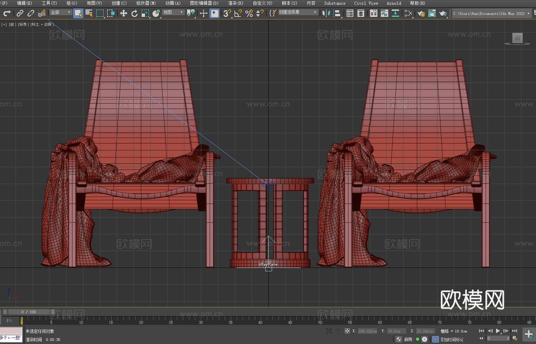This screenshot has height=344, width=536.
Task: Click the Bind to Space Warp icon
Action: [42, 14]
